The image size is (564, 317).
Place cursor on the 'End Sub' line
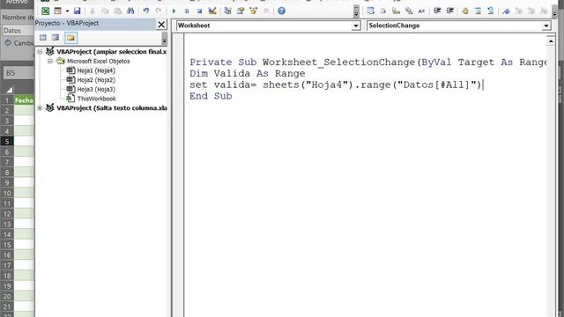(211, 96)
